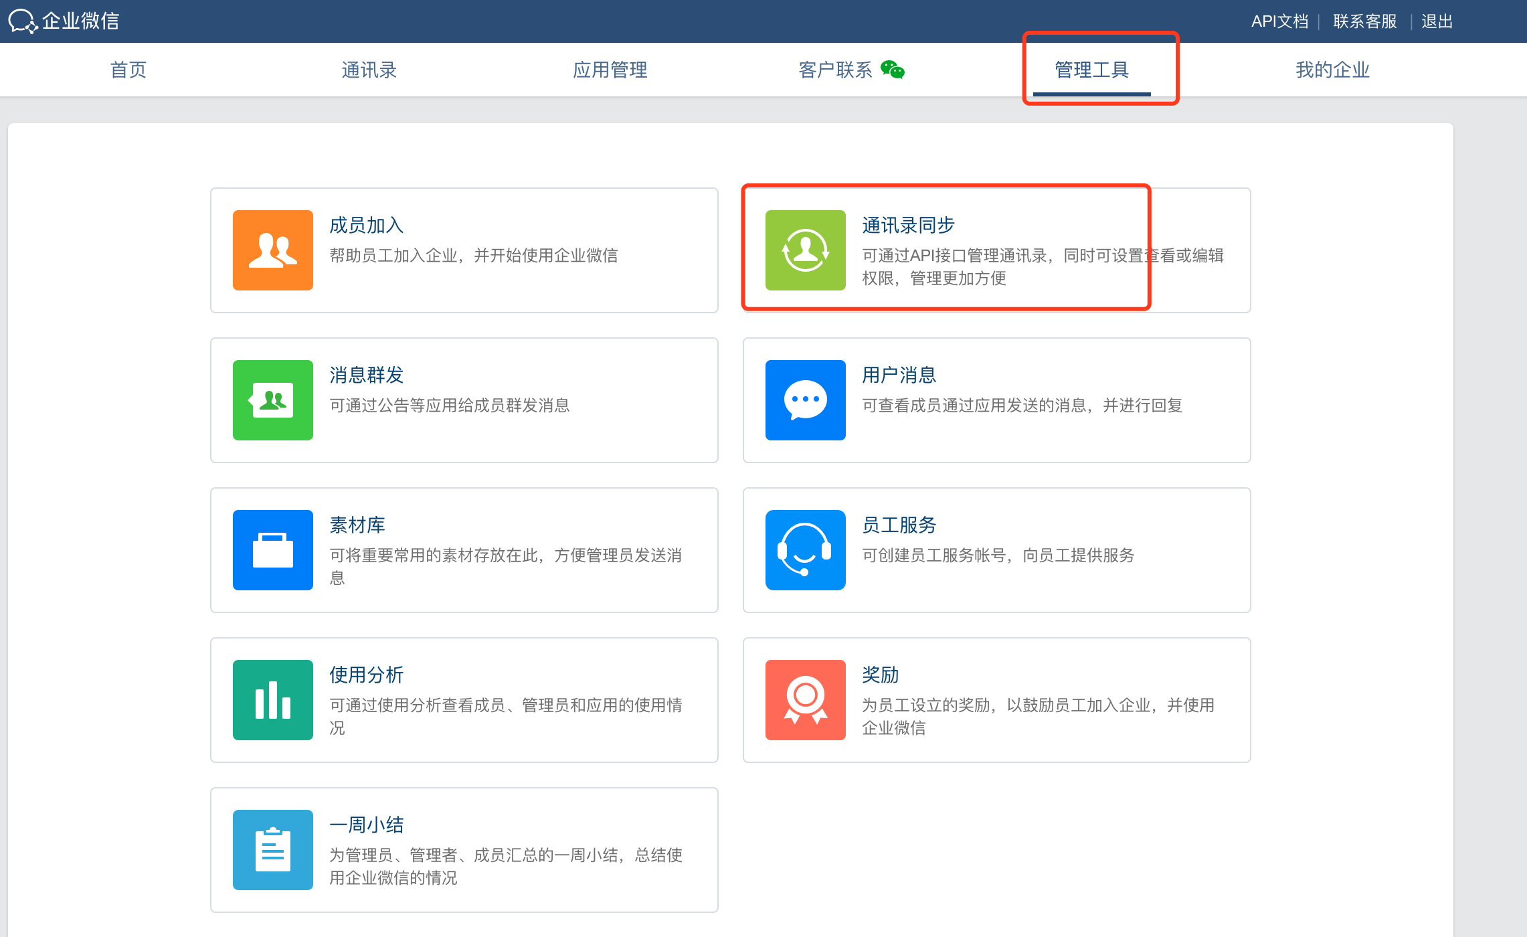Click the description 可查看成员通过应用发送的消息，并进行回复
The width and height of the screenshot is (1527, 937).
pos(1022,406)
